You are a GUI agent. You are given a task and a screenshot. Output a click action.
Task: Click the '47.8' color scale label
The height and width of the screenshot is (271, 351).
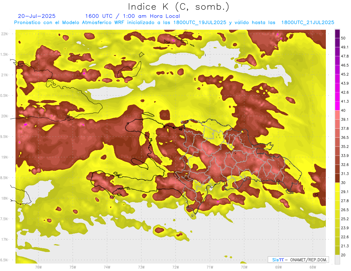tap(345, 56)
